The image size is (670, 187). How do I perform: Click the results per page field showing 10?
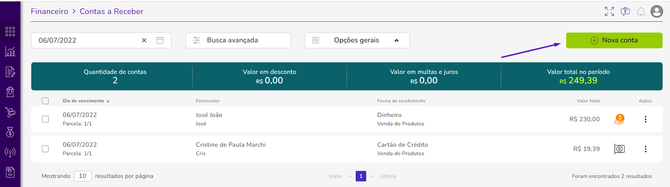pos(82,176)
